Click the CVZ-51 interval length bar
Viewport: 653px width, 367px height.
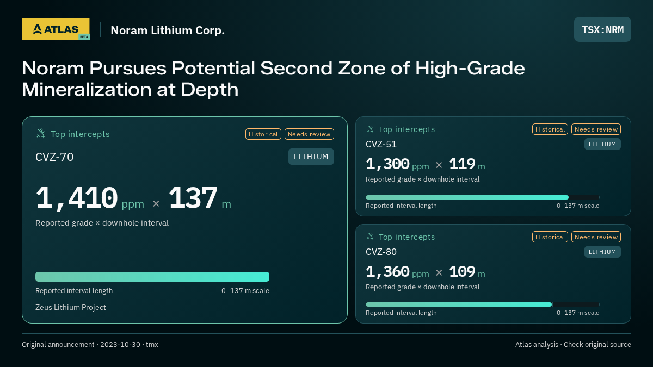tap(483, 197)
